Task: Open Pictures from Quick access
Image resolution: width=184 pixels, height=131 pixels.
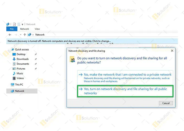Action: tap(21, 69)
